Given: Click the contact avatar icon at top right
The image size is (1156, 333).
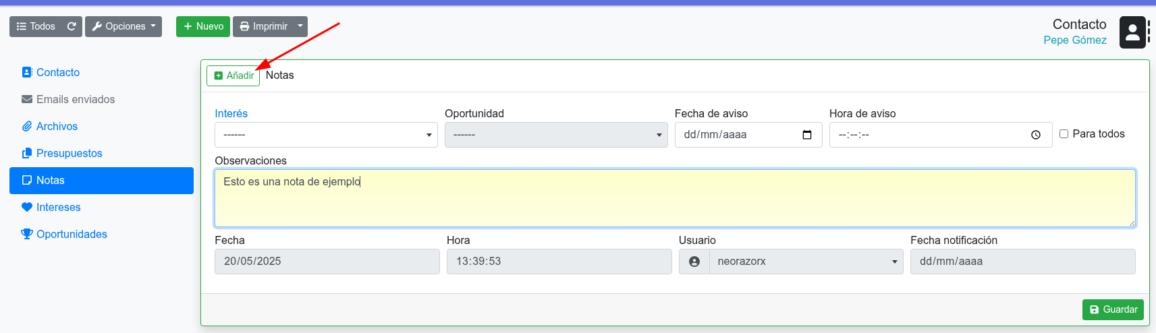Looking at the screenshot, I should pyautogui.click(x=1132, y=32).
